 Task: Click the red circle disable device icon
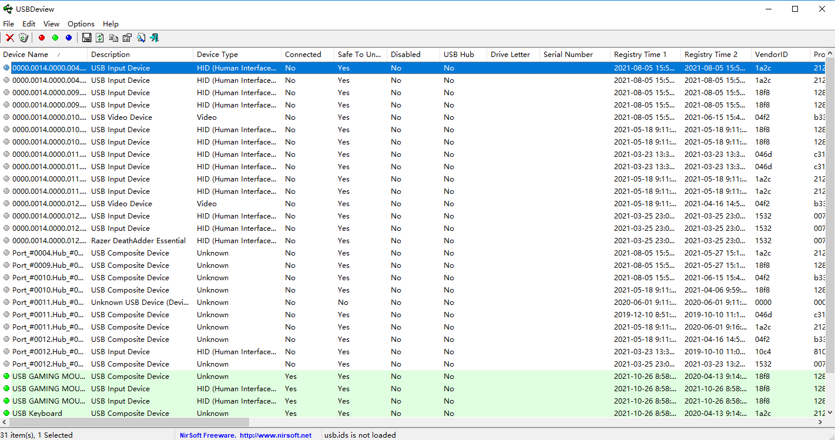click(42, 38)
